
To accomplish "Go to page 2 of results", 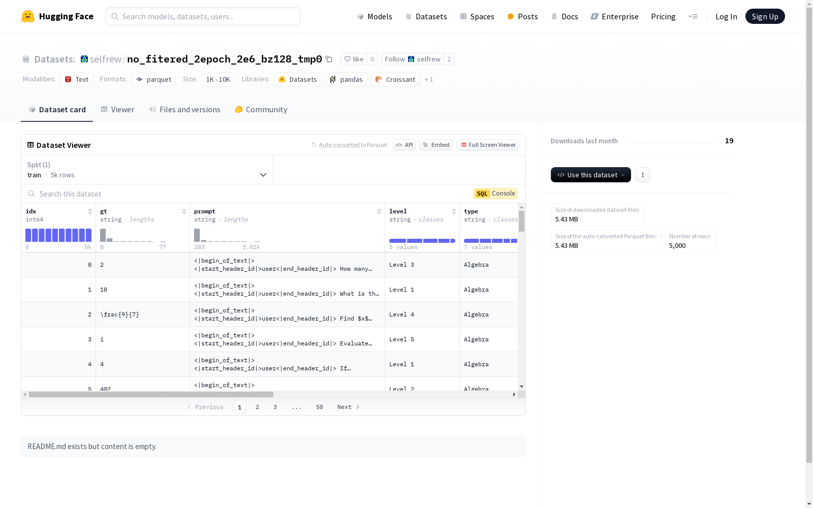I will tap(258, 407).
